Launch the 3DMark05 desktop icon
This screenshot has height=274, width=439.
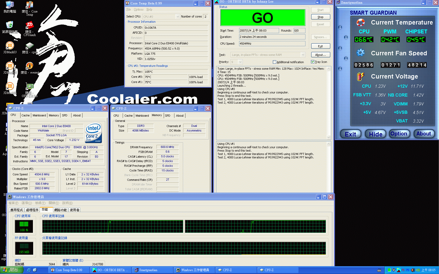point(10,68)
